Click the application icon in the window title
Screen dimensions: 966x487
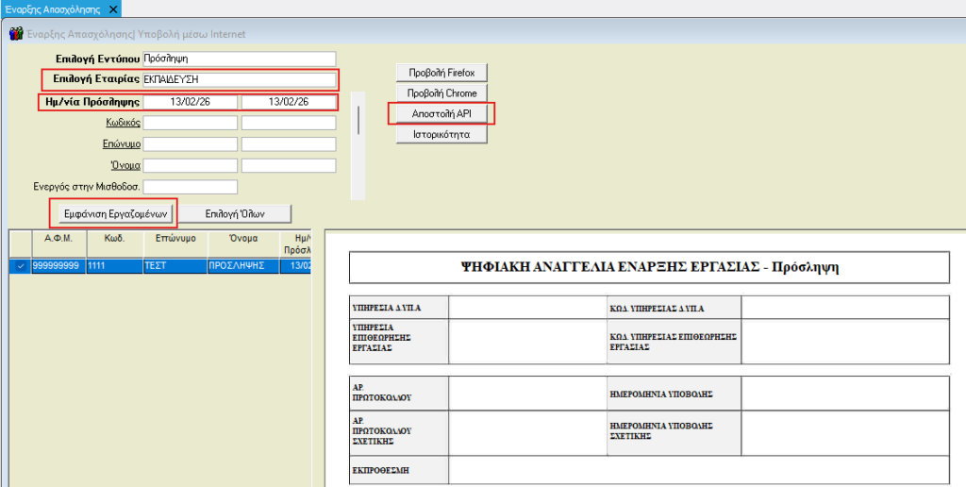14,34
